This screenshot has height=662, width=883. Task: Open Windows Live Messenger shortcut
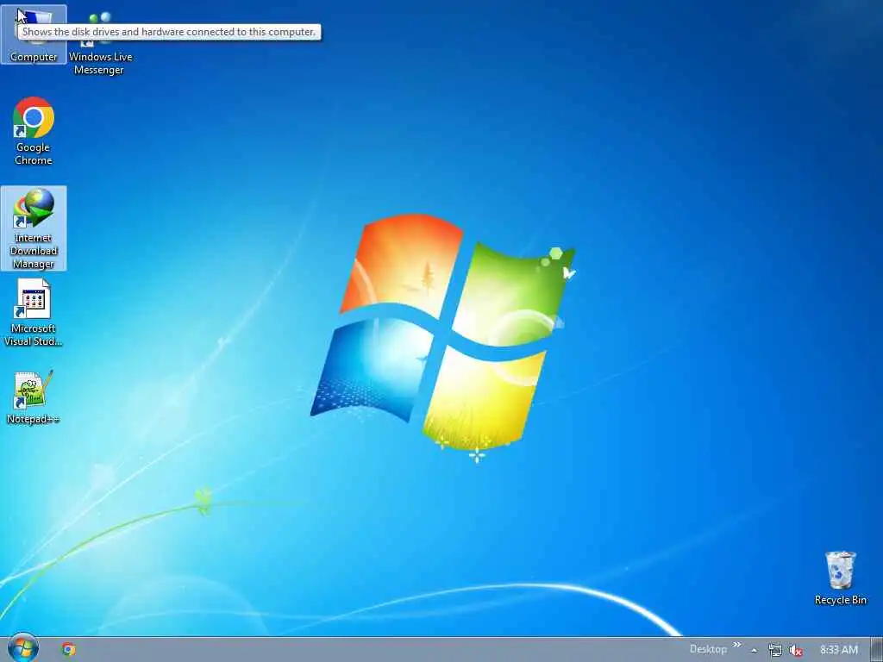[x=100, y=44]
